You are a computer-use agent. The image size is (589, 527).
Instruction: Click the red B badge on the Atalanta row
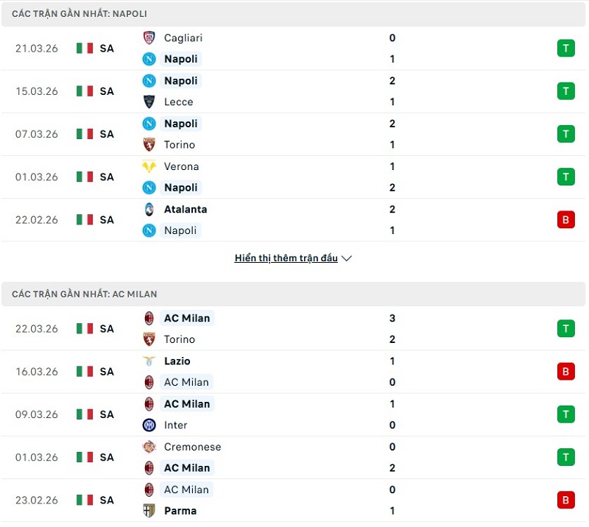coord(565,219)
